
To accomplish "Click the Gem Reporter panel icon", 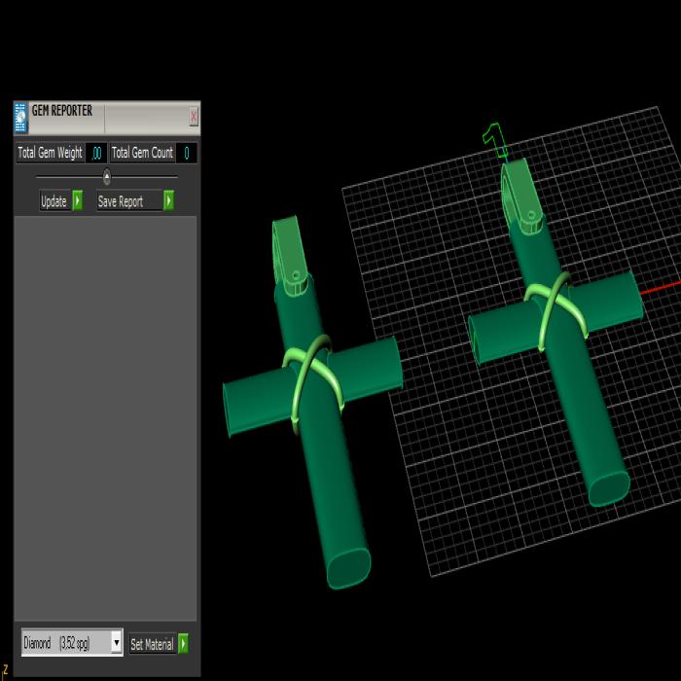I will click(x=20, y=118).
